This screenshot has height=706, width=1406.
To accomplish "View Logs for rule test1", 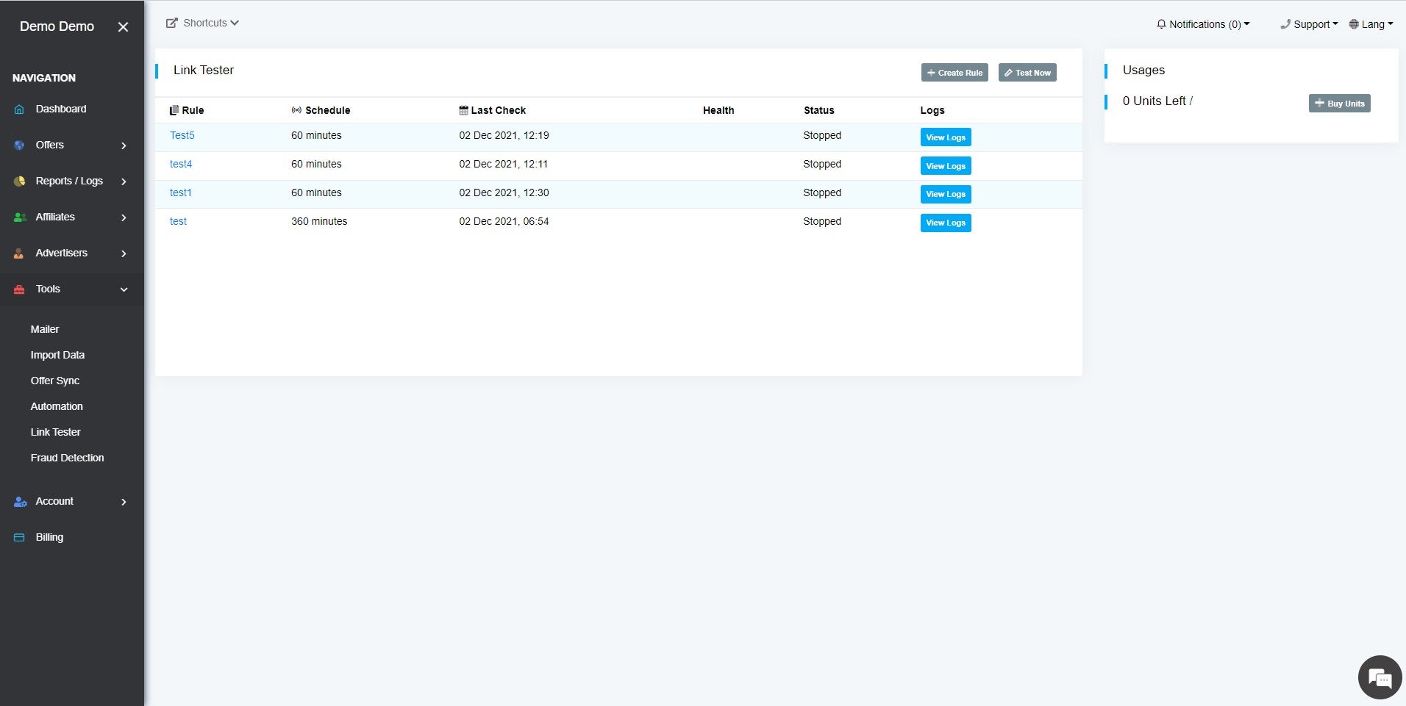I will click(946, 194).
